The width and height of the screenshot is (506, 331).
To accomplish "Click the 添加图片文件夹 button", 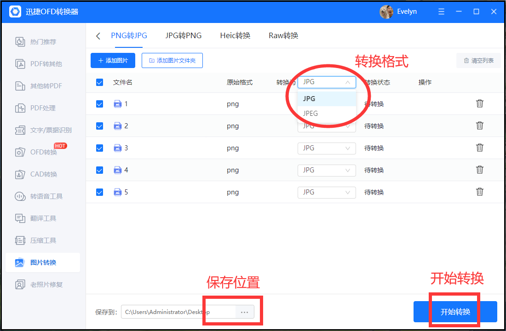I will (172, 60).
